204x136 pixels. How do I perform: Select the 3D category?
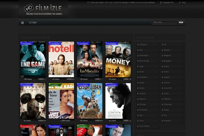pyautogui.click(x=172, y=45)
